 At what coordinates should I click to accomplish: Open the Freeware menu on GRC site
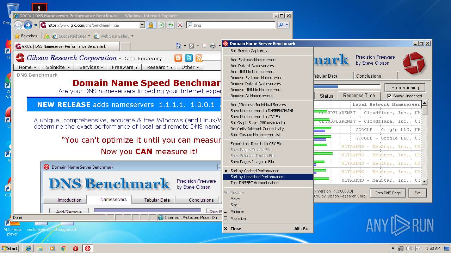tap(125, 67)
